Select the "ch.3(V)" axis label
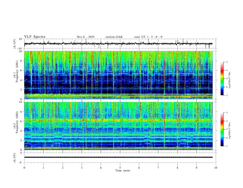This screenshot has height=188, width=243. point(15,158)
